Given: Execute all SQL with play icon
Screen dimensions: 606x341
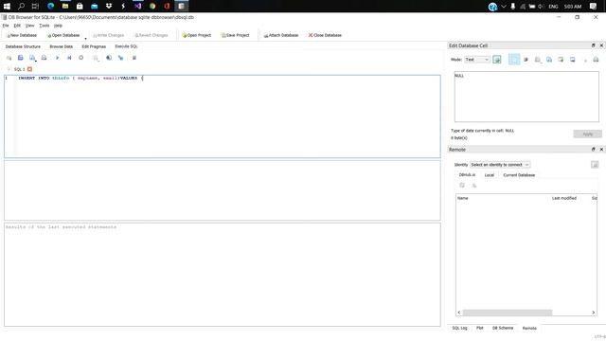Looking at the screenshot, I should click(57, 58).
